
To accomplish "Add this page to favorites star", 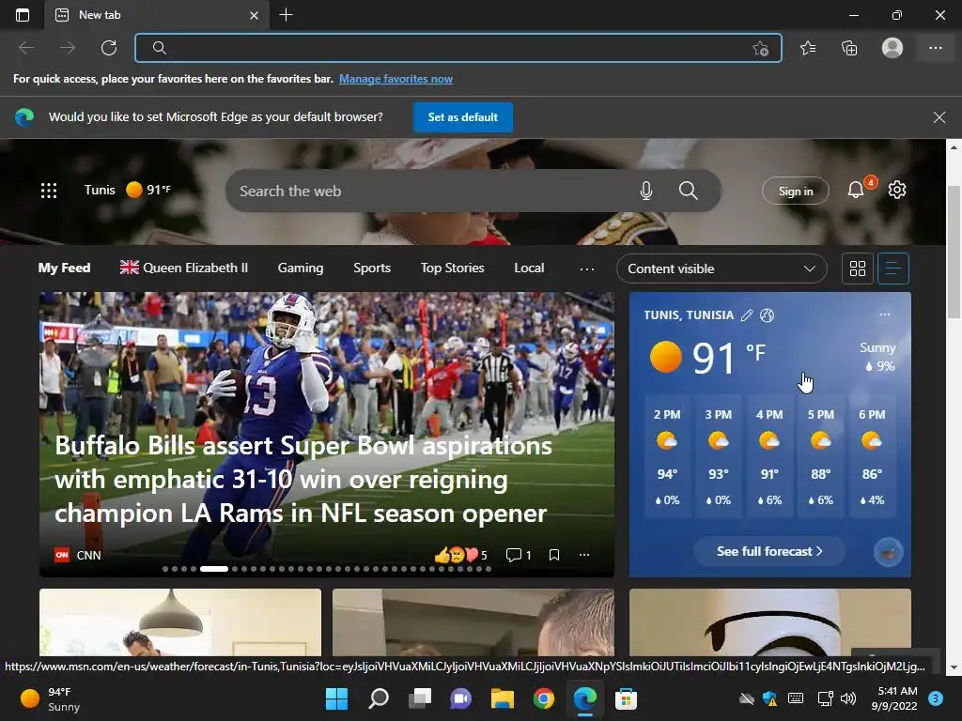I will coord(760,49).
